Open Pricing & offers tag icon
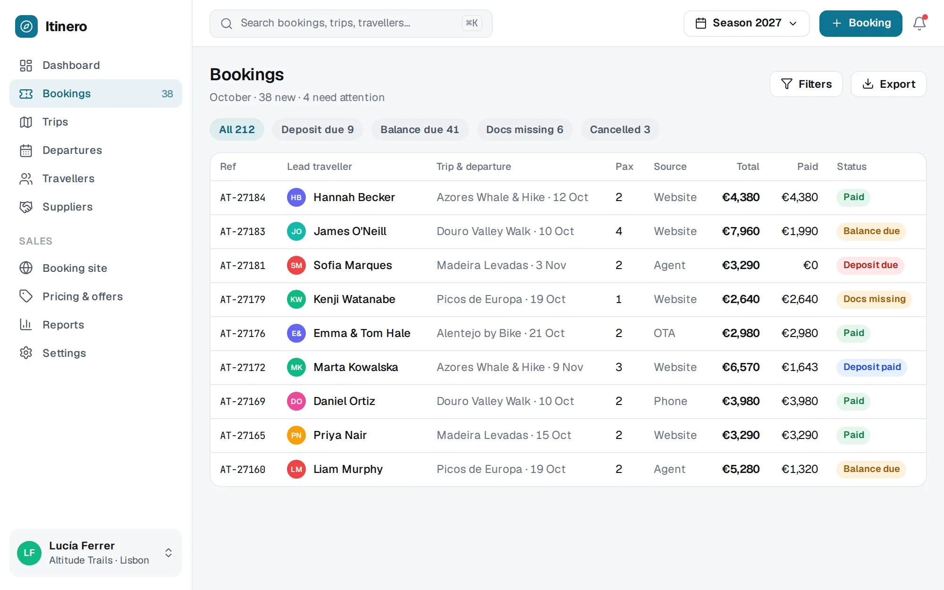Viewport: 944px width, 590px height. tap(26, 296)
